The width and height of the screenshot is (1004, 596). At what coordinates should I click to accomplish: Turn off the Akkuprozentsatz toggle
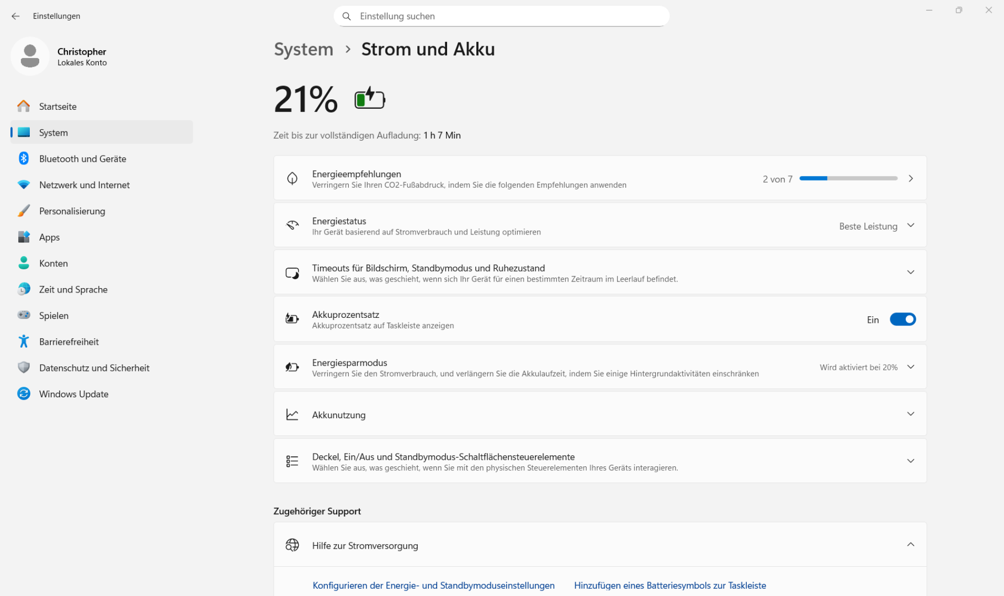[x=902, y=320]
